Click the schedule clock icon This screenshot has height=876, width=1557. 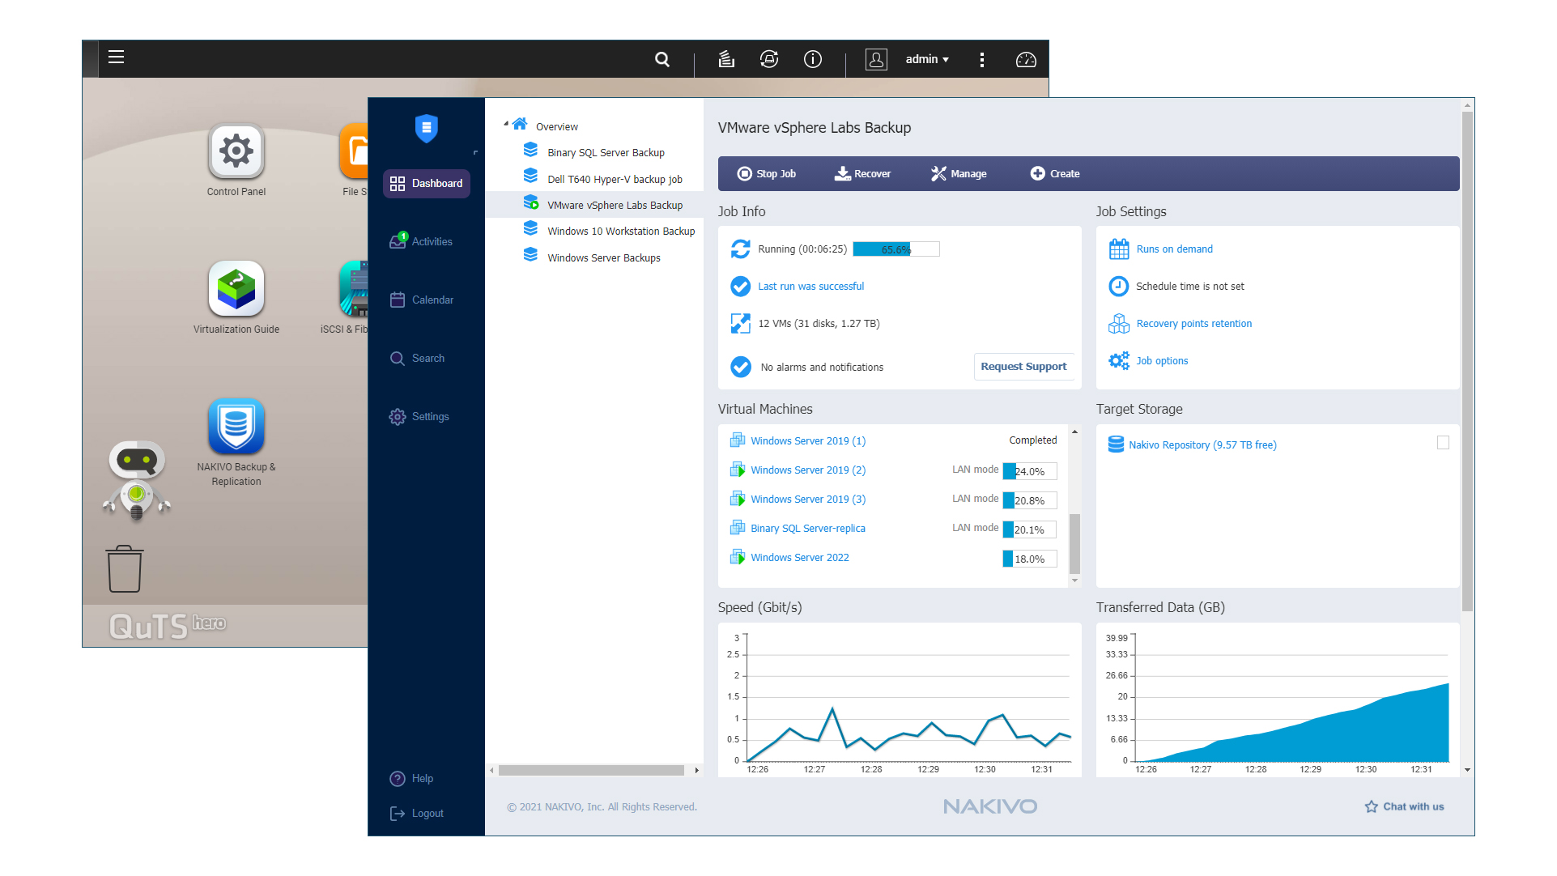[1118, 286]
